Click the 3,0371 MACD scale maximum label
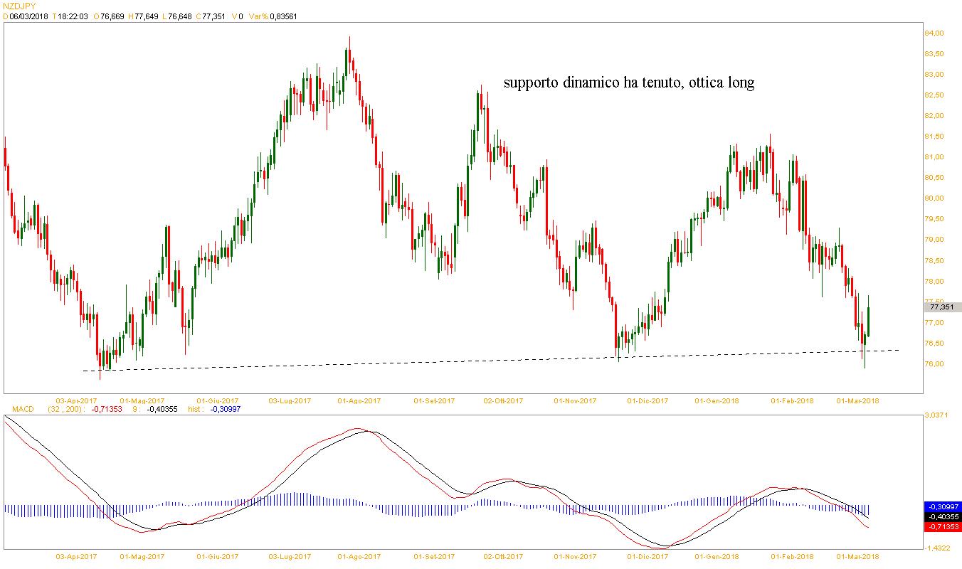 pos(937,414)
